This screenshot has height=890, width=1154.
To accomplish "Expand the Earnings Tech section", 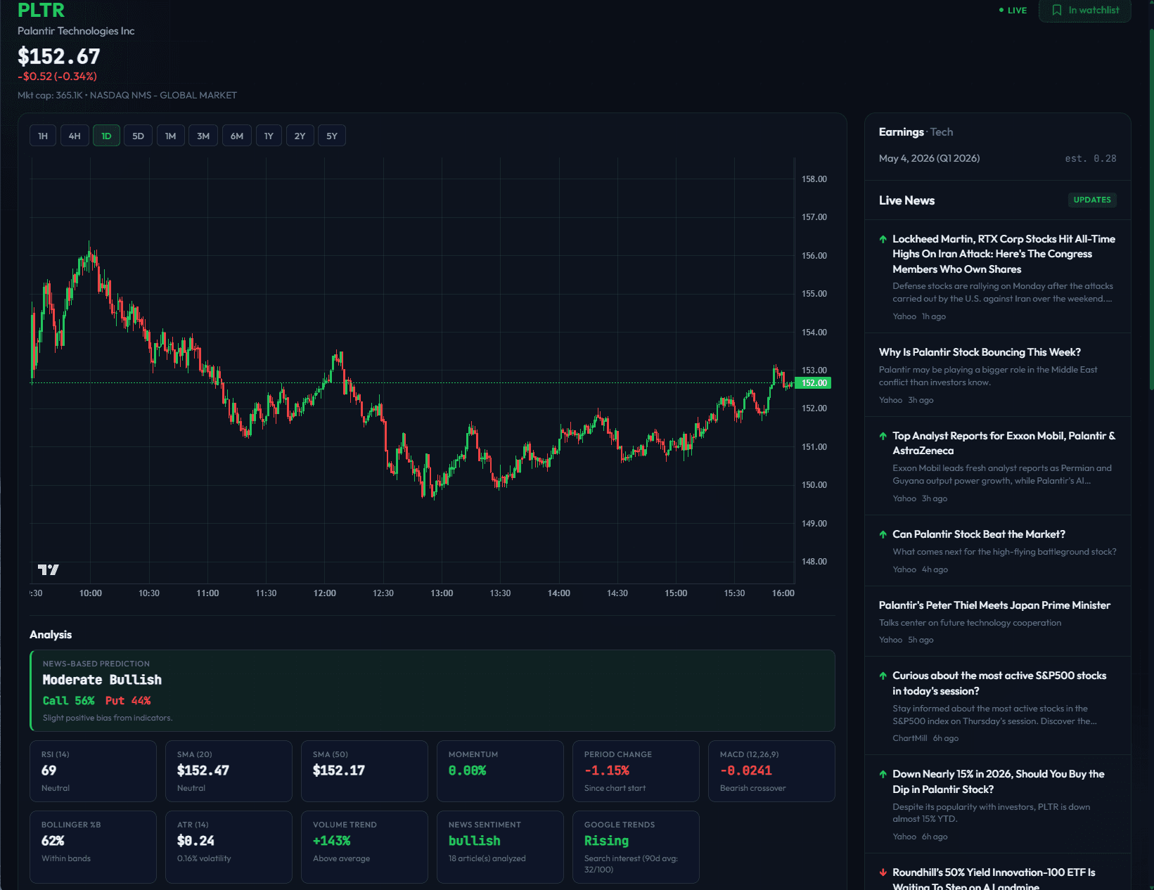I will (x=902, y=131).
